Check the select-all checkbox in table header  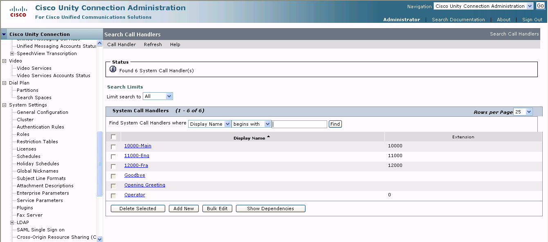point(113,137)
